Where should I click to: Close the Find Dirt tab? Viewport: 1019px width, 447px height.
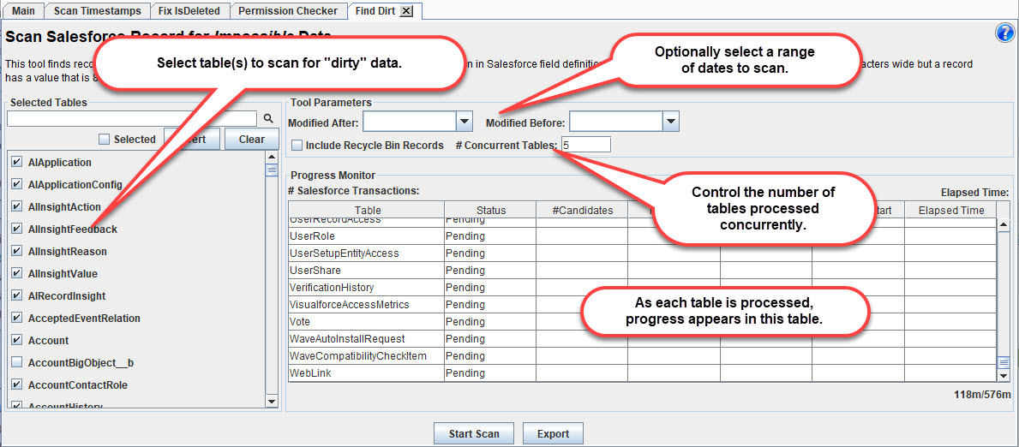pyautogui.click(x=406, y=11)
